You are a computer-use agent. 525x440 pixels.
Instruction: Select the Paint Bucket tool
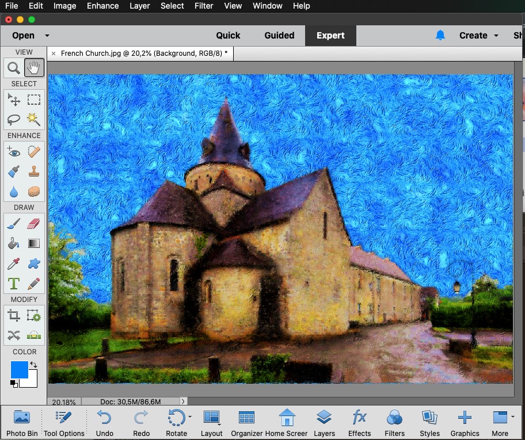(x=14, y=243)
